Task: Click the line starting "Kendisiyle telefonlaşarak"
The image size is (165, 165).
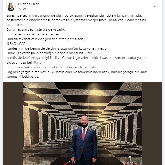Action: [78, 58]
